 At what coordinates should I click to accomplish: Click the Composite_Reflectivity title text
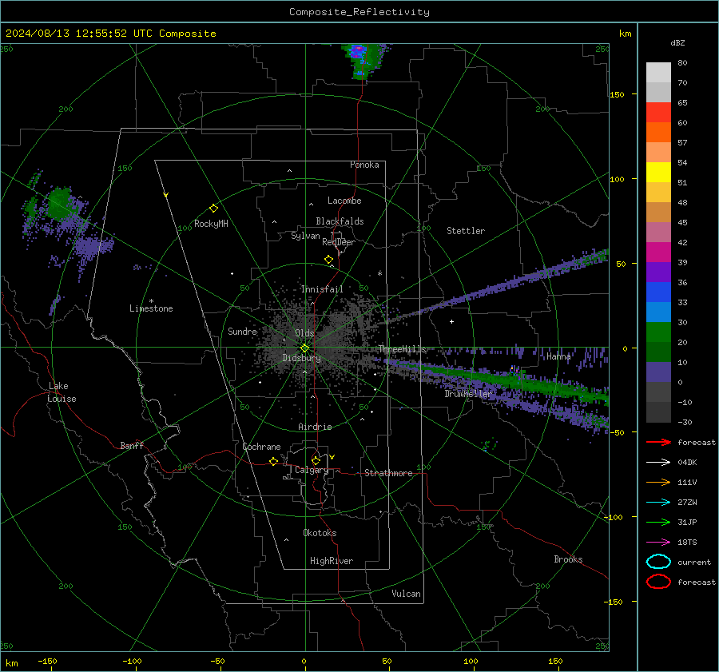tap(359, 12)
